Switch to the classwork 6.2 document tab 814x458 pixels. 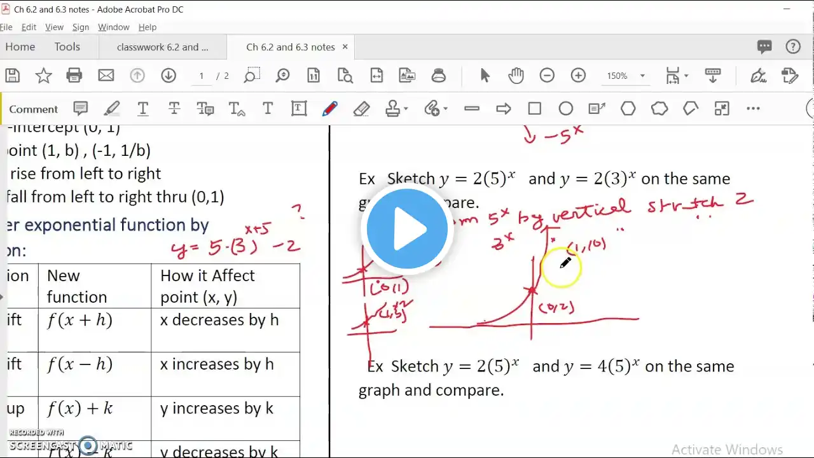point(163,47)
